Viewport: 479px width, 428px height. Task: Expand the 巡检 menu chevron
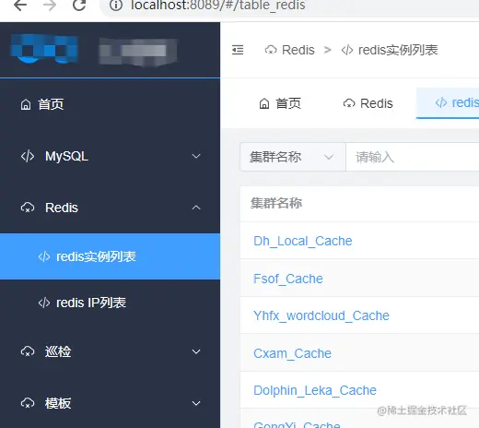point(196,351)
